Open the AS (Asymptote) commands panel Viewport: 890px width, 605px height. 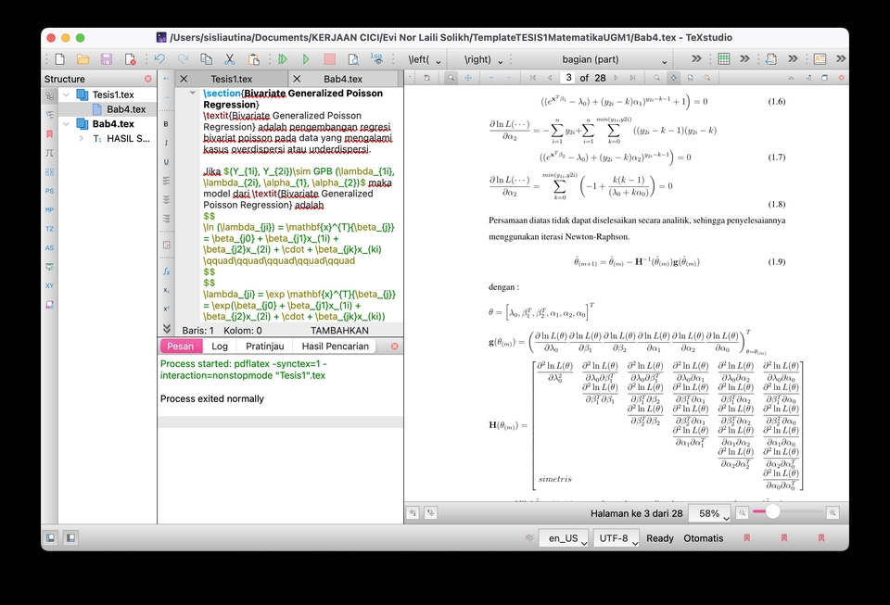coord(49,247)
